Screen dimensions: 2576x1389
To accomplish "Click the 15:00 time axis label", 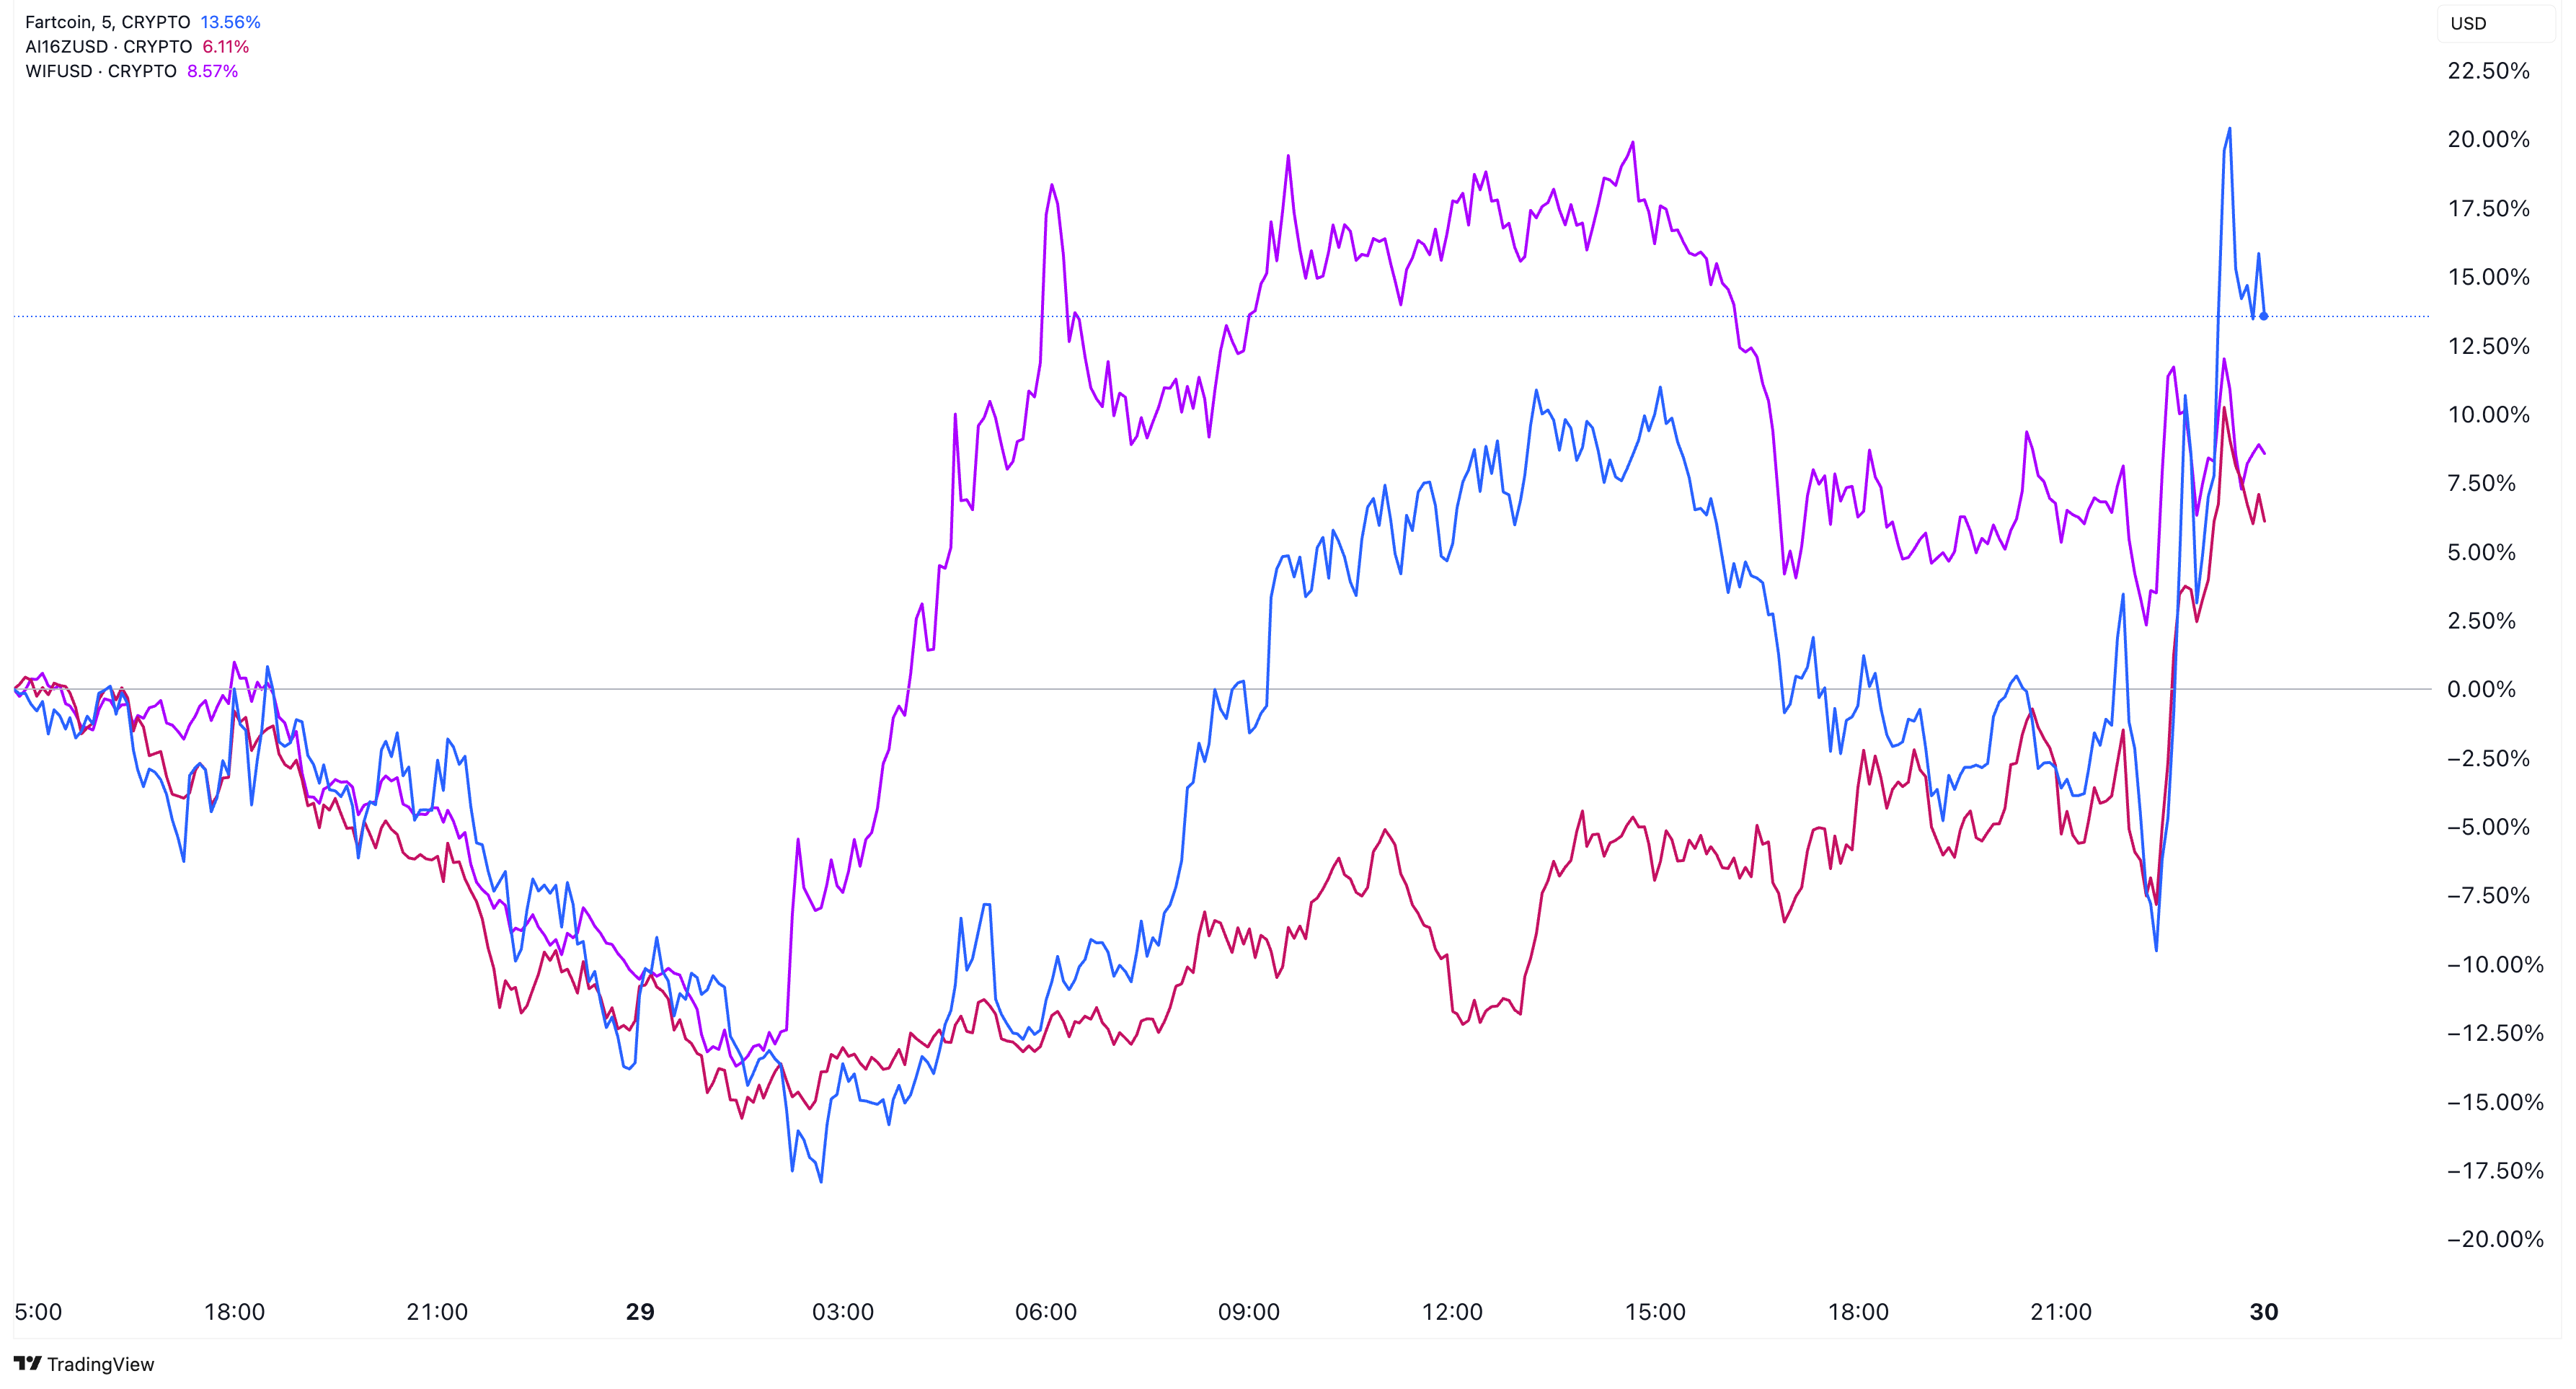I will click(1654, 1311).
